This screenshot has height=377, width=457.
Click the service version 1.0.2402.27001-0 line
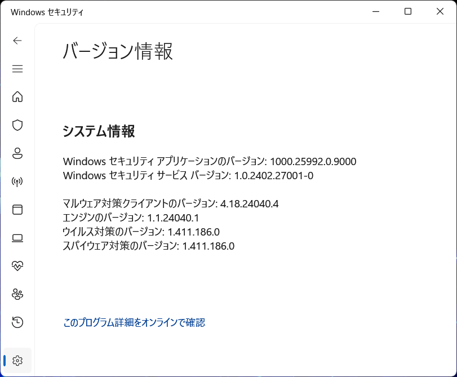pos(188,175)
